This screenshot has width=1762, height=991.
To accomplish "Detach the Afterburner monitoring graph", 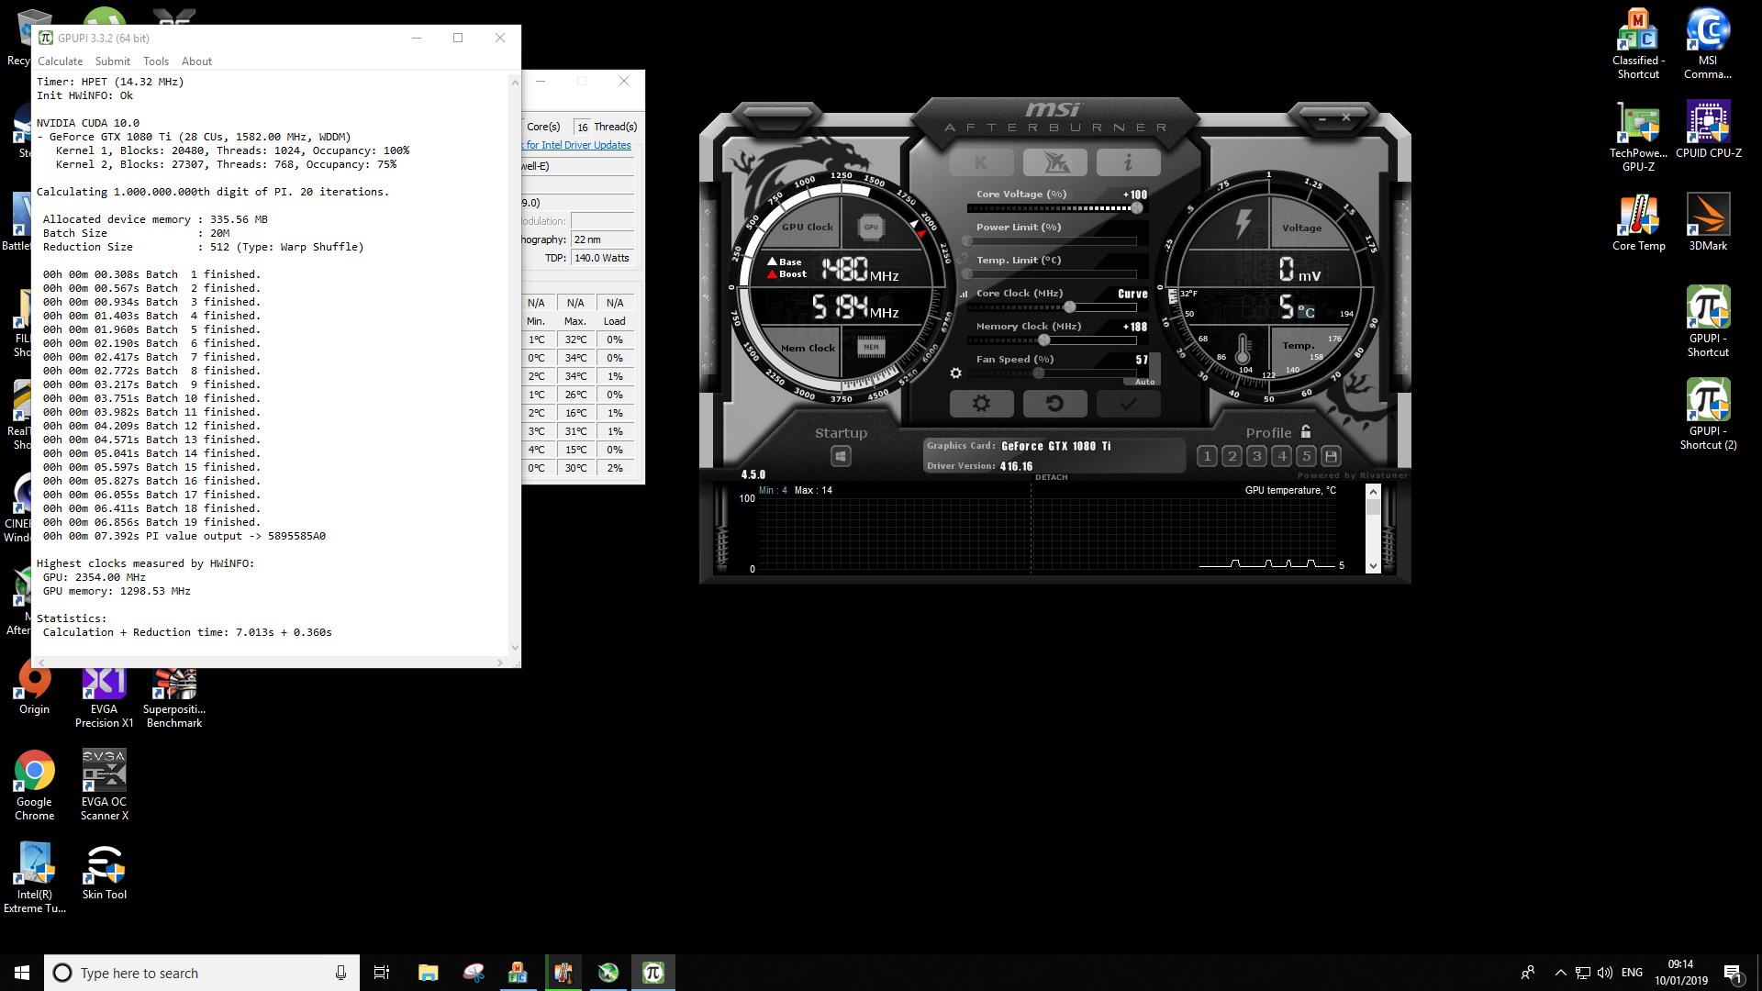I will click(1051, 477).
